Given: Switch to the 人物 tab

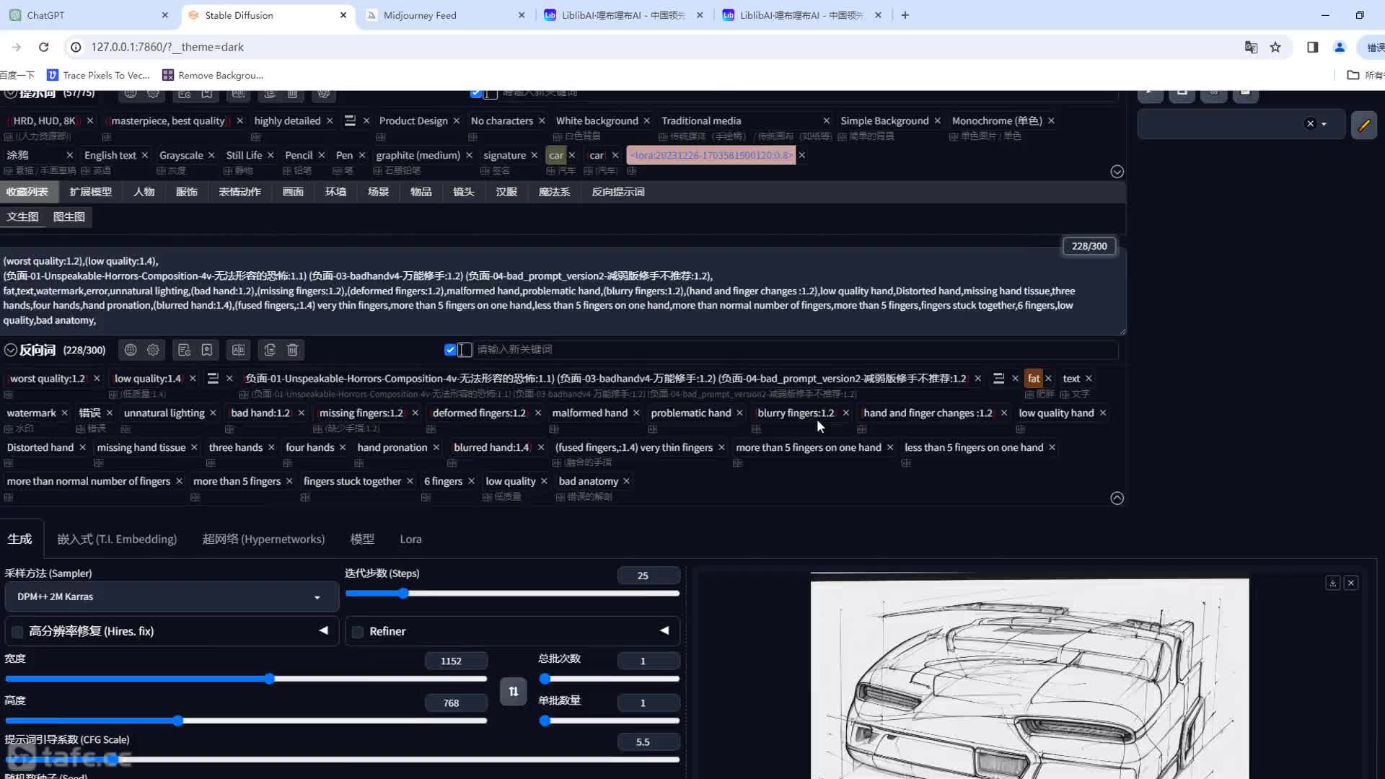Looking at the screenshot, I should point(144,192).
